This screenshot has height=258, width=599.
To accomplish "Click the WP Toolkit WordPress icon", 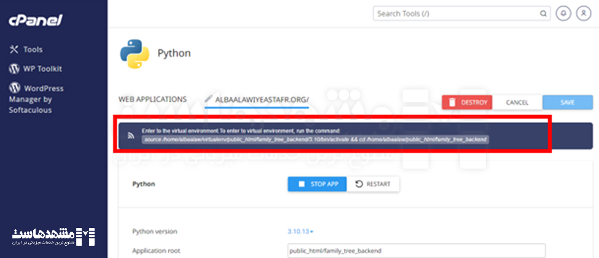I will click(14, 69).
